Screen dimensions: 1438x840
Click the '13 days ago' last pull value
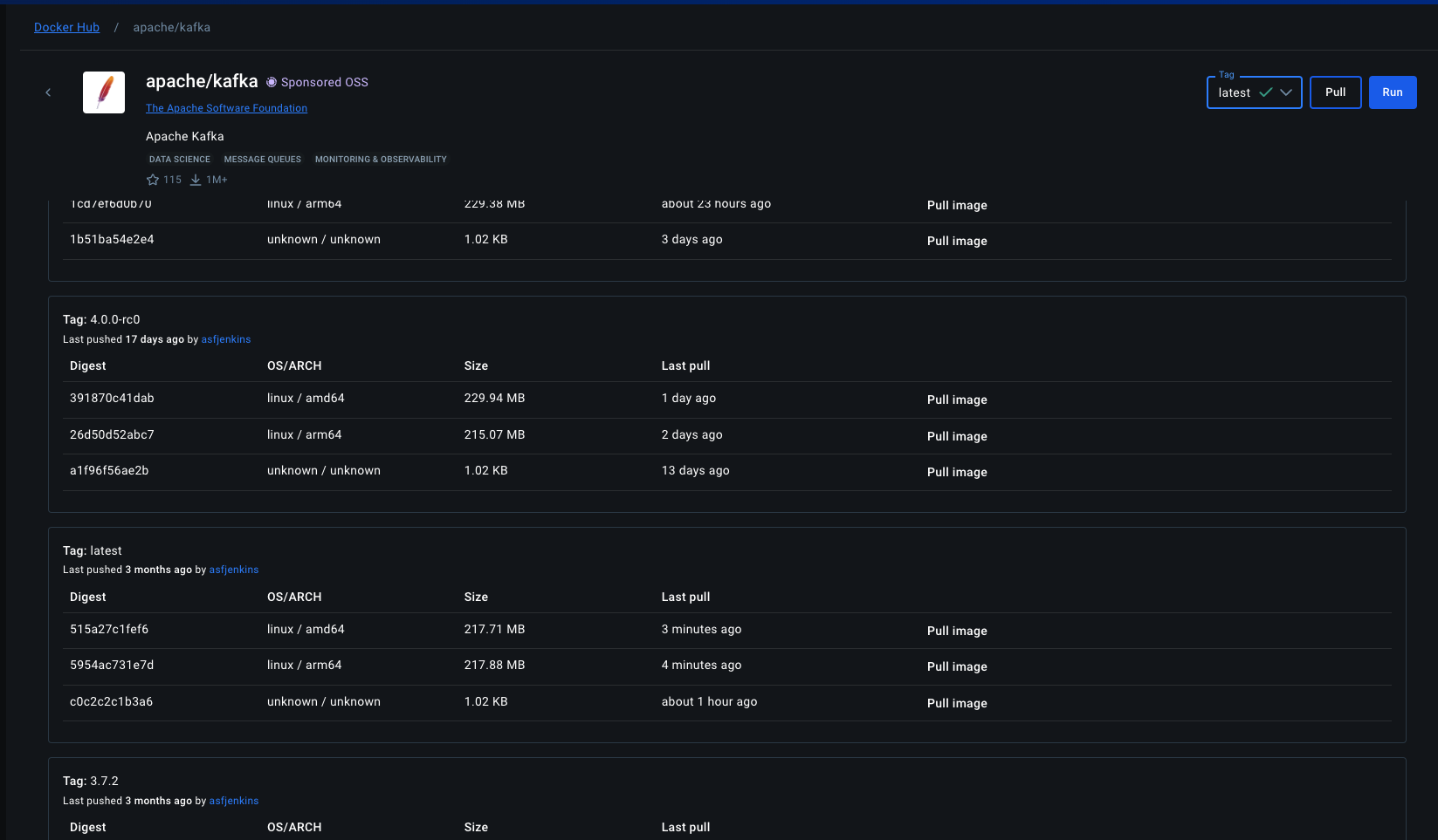click(x=695, y=470)
